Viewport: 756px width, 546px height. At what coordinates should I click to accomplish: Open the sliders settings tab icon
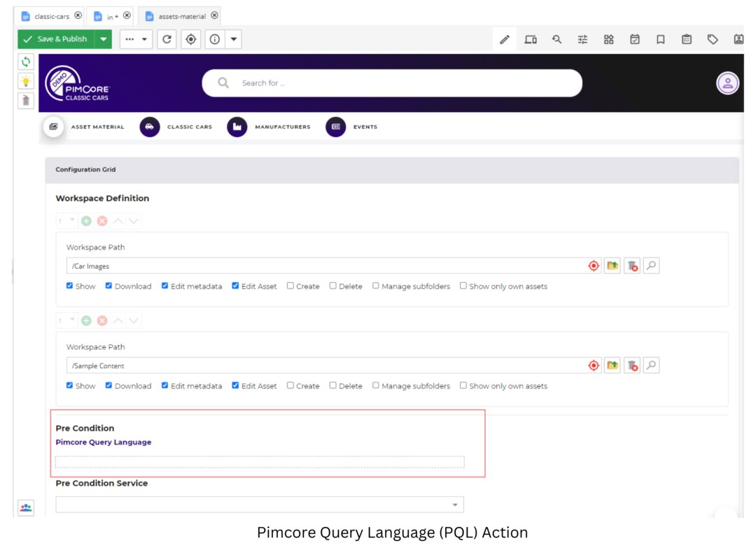(x=583, y=40)
